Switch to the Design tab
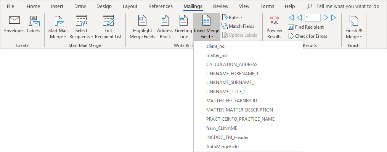 point(104,6)
